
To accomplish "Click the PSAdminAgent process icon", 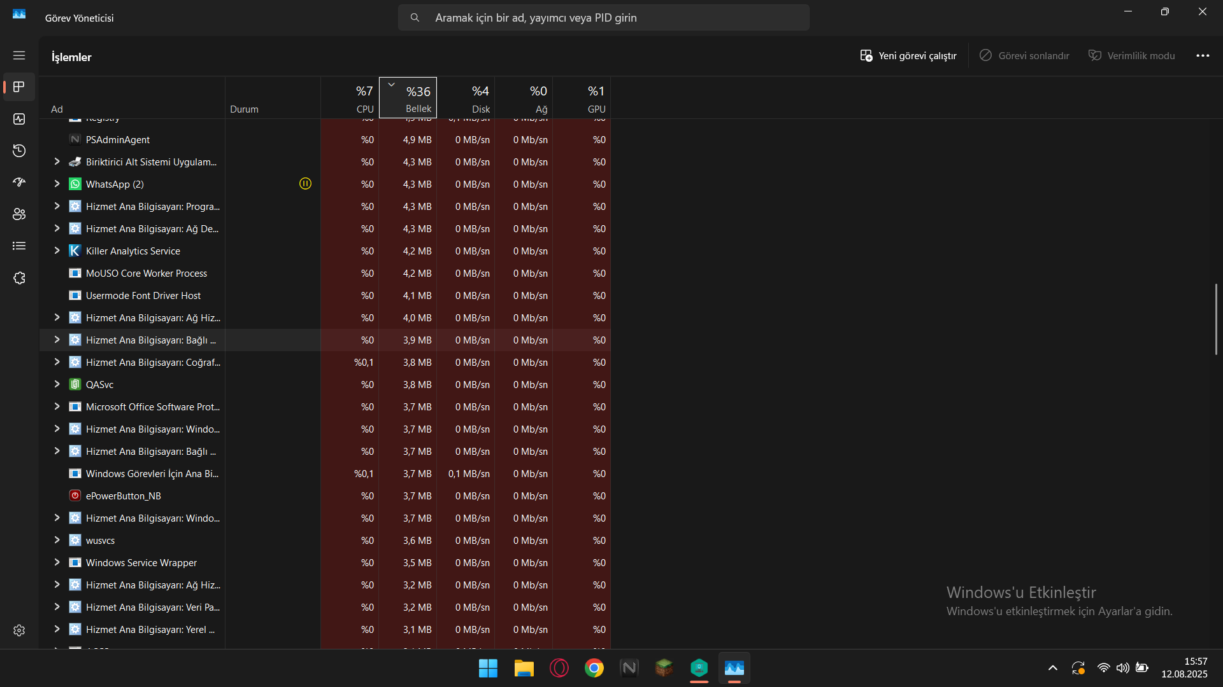I will point(75,139).
